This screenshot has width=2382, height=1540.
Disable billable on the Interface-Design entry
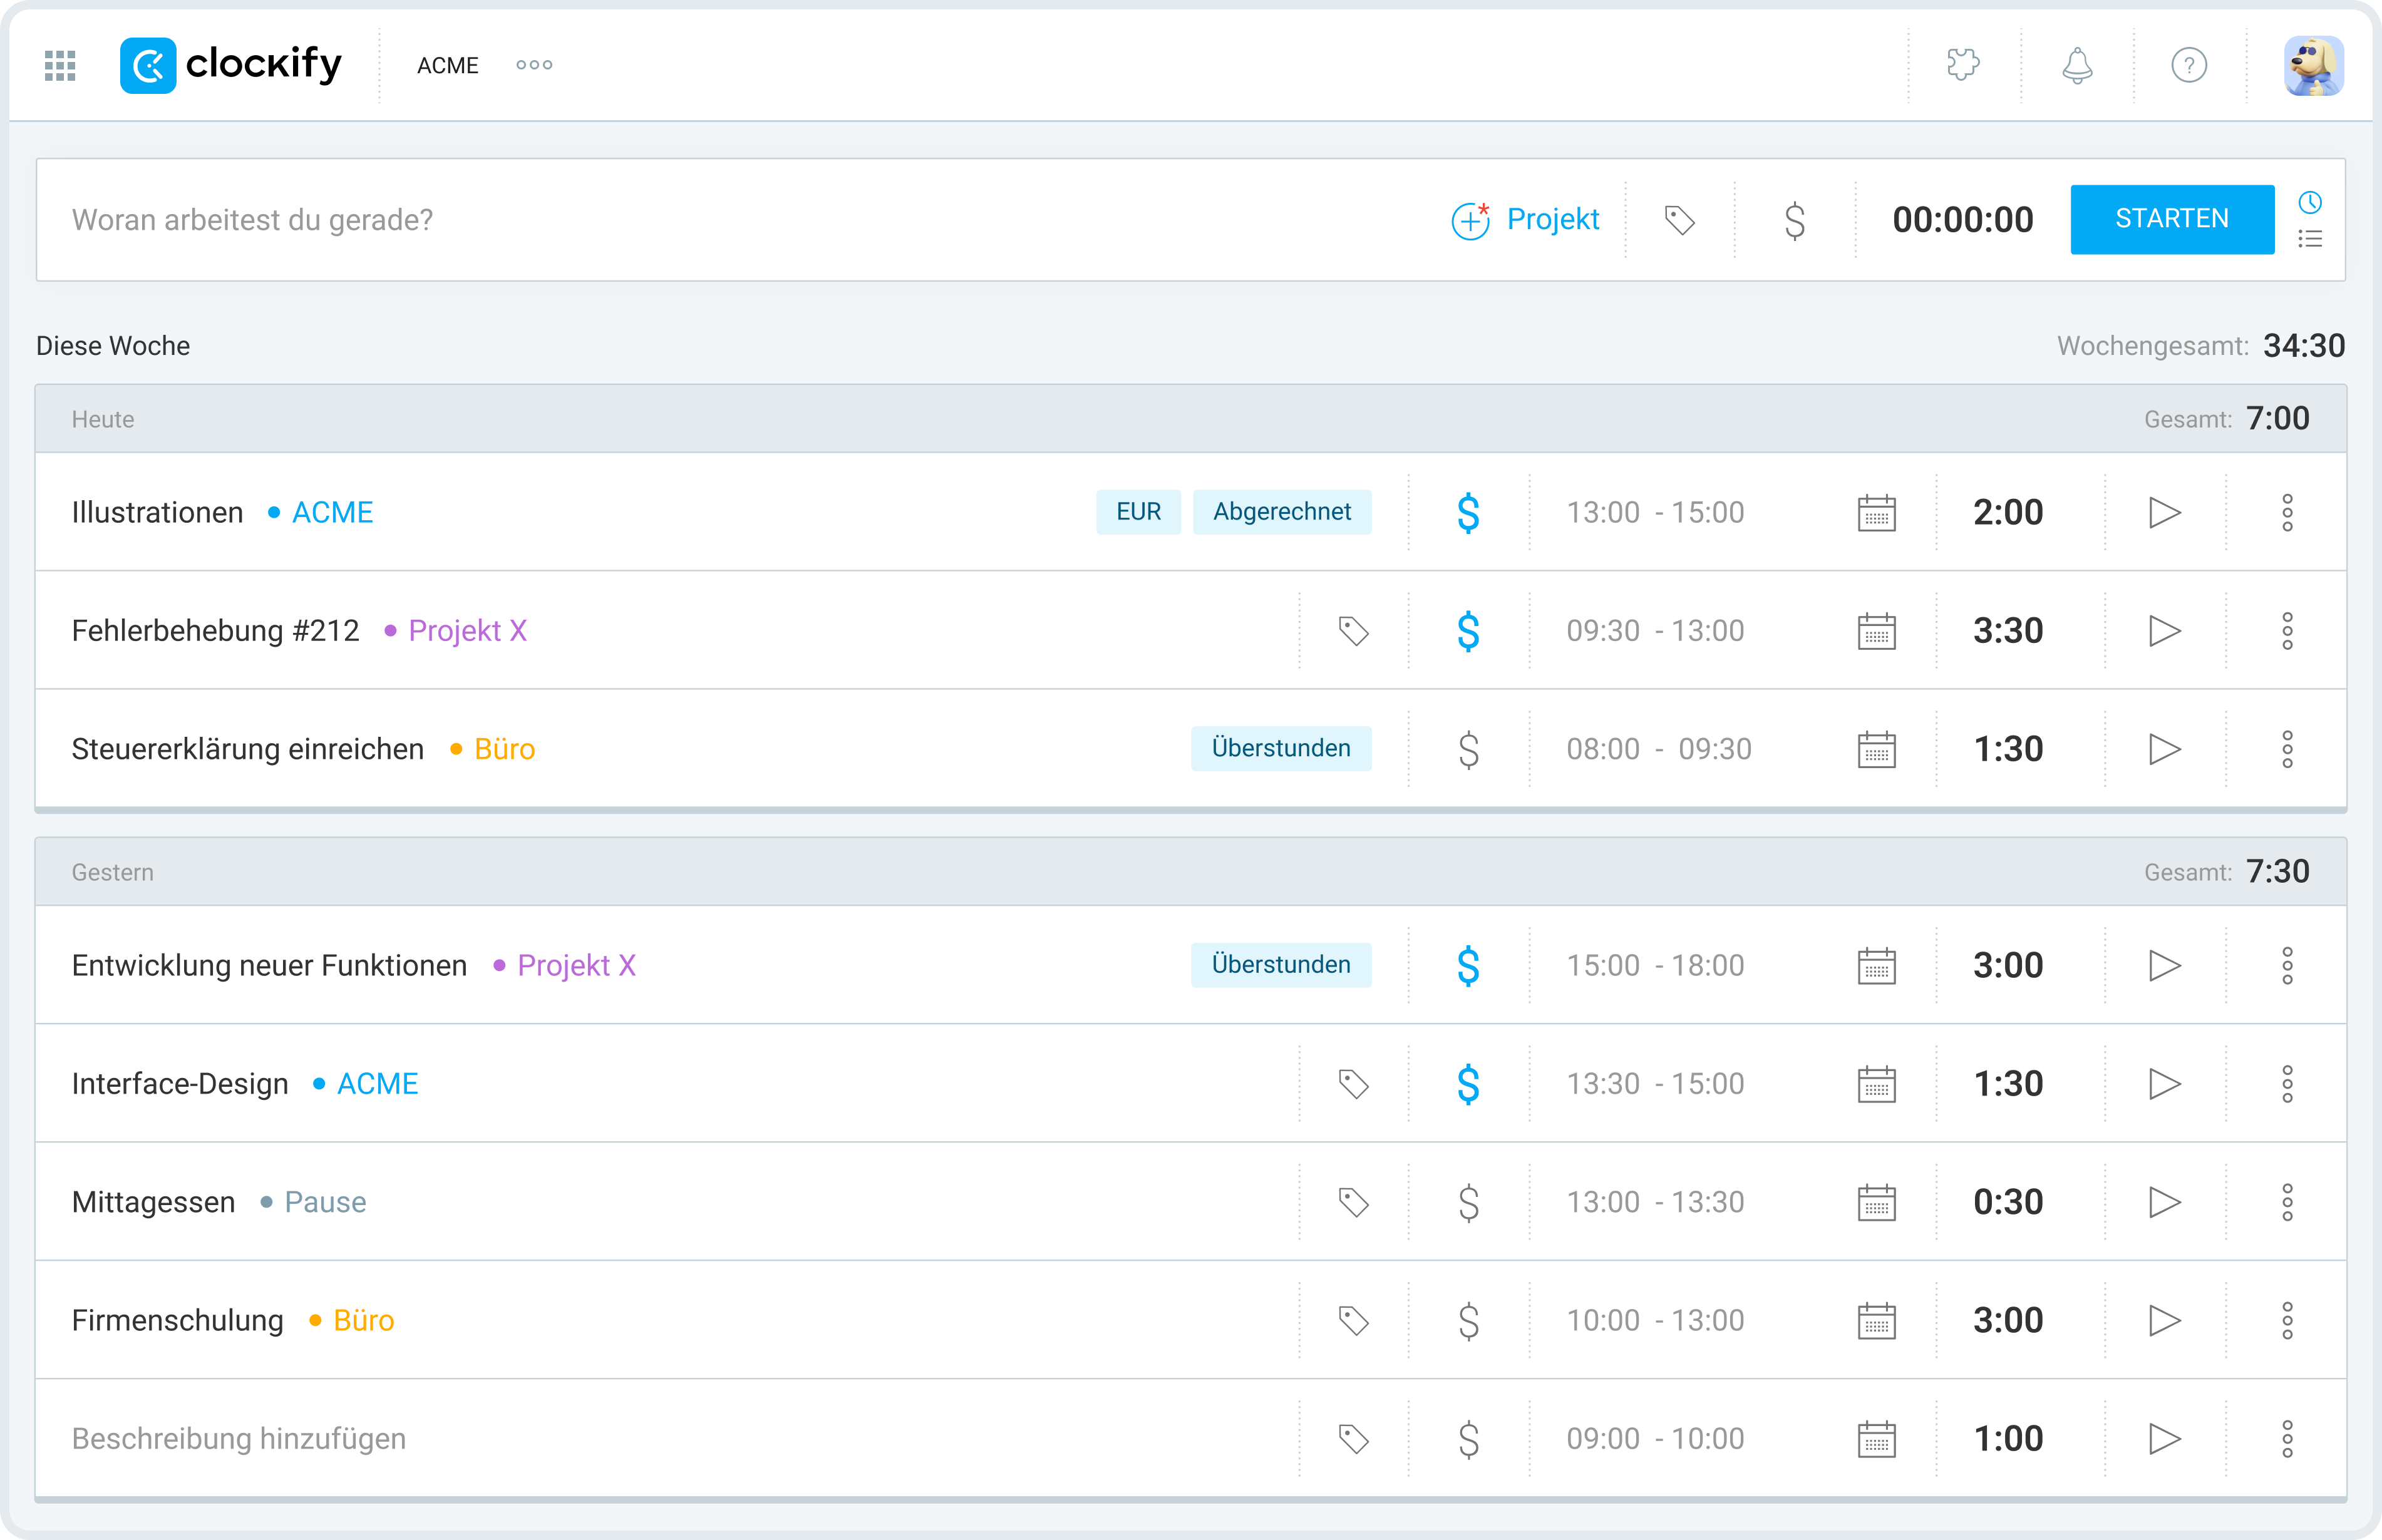point(1468,1084)
